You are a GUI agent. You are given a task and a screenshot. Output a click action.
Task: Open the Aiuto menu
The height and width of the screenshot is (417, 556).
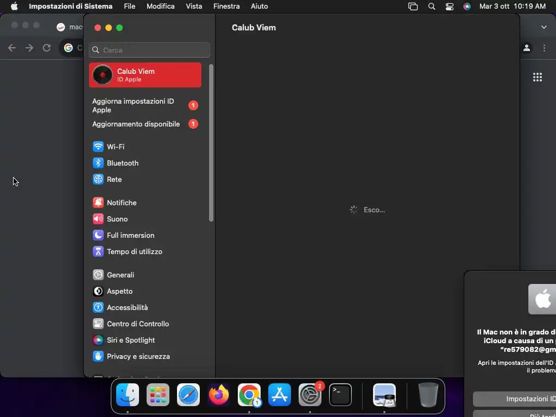[259, 7]
